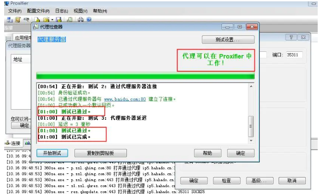Open the 视图(V) menu
This screenshot has width=320, height=194.
(x=80, y=11)
